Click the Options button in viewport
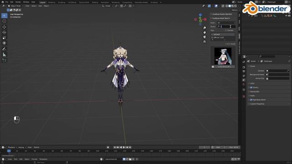Screen dimensions: 292x164 pos(235,10)
